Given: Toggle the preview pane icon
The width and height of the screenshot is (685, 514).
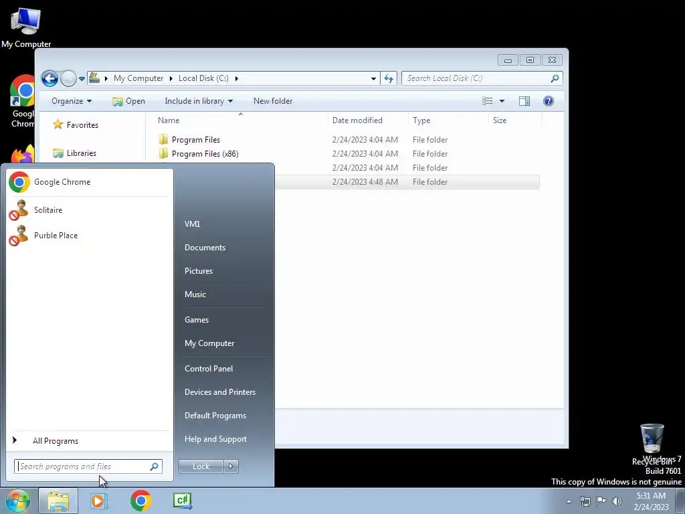Looking at the screenshot, I should click(x=524, y=101).
